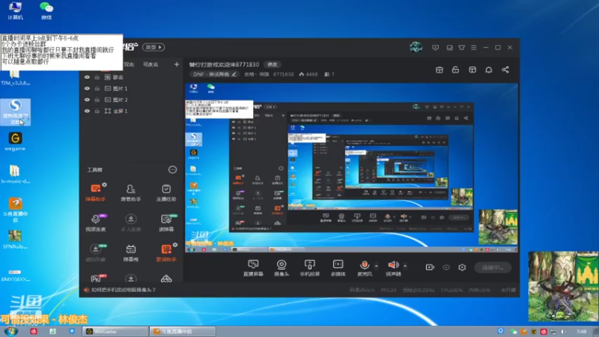
Task: Click the 虚拟形象 download tool
Action: coord(96,252)
